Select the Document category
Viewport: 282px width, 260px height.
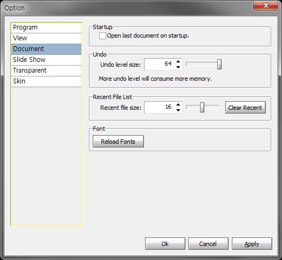click(46, 49)
